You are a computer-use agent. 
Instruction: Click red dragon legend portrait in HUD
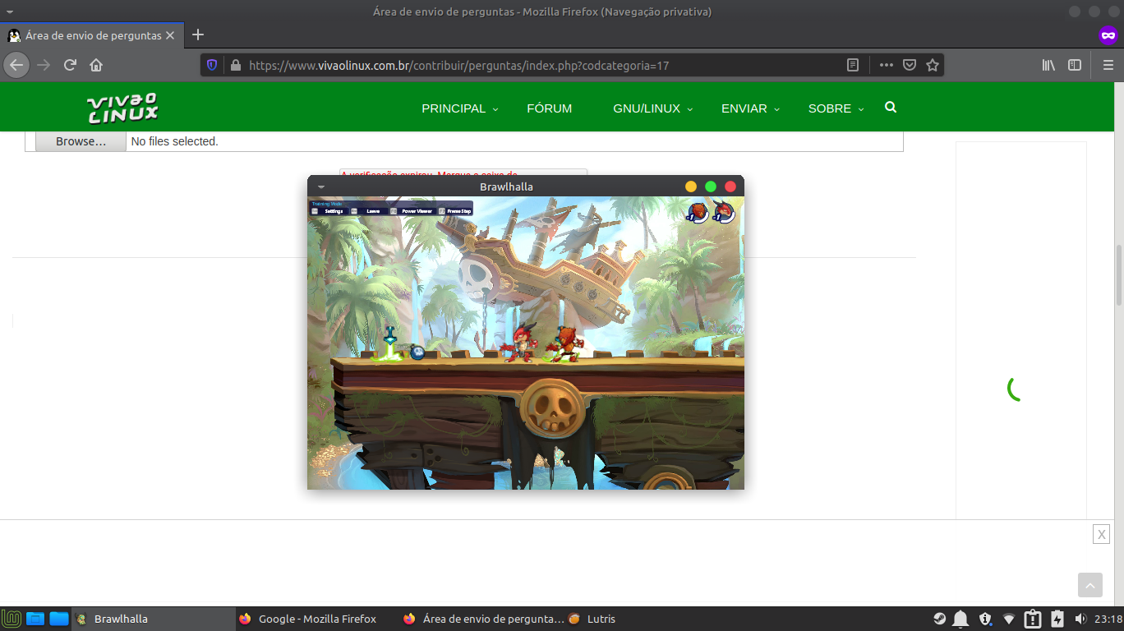[723, 213]
